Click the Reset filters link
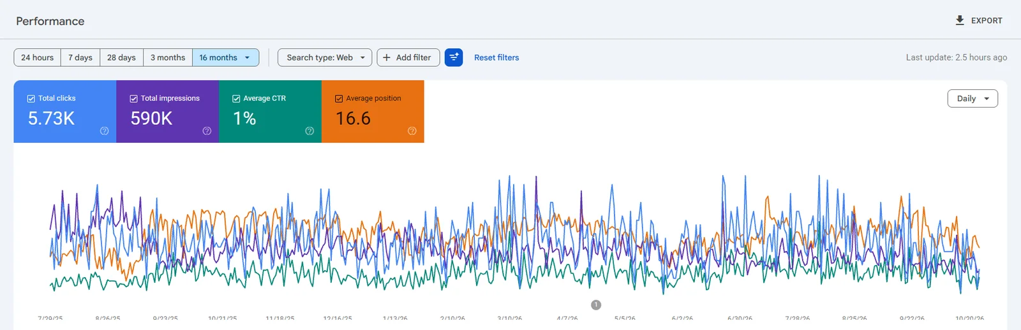This screenshot has width=1021, height=330. [496, 57]
